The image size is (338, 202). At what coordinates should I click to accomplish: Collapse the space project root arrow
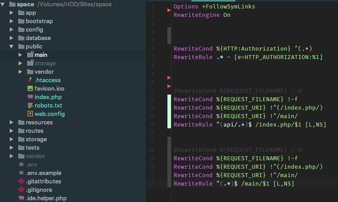3,4
